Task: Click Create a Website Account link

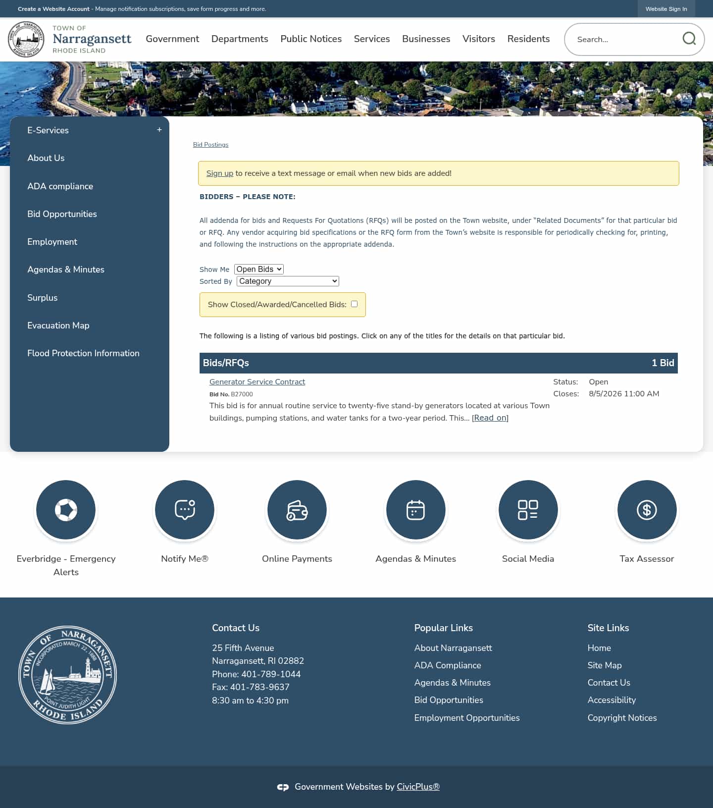Action: tap(53, 9)
